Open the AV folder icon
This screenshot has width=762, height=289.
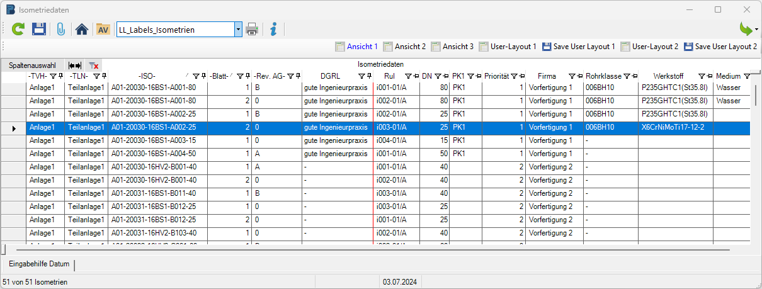coord(103,29)
